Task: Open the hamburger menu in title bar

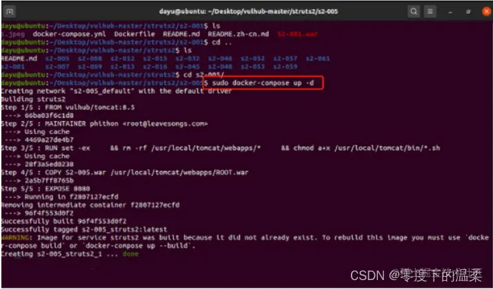Action: [x=430, y=12]
